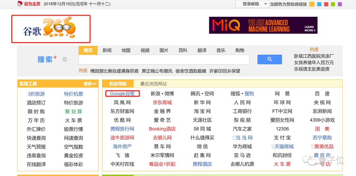The width and height of the screenshot is (356, 176).
Task: Click the blue magnifier search button
Action: (x=269, y=59)
